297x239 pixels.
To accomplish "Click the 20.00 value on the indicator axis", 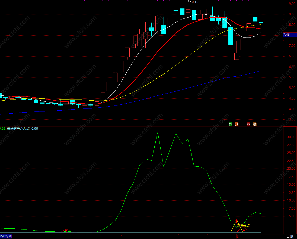I will click(291, 169).
